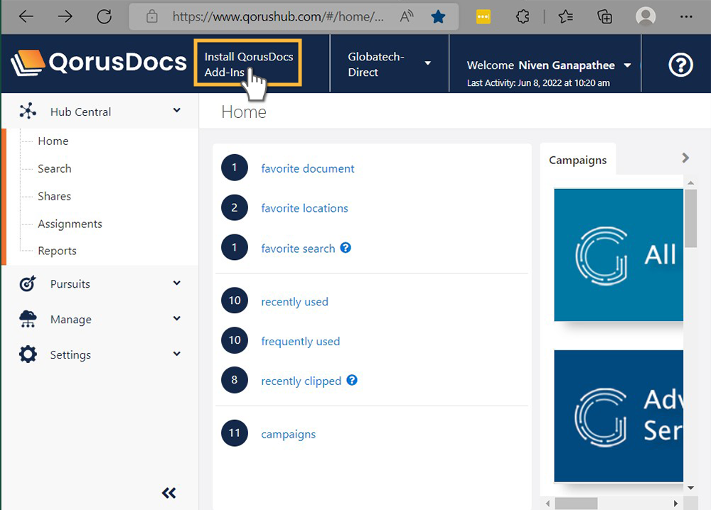Open the browser three-dot settings menu
Screen dimensions: 711x510
coord(686,17)
